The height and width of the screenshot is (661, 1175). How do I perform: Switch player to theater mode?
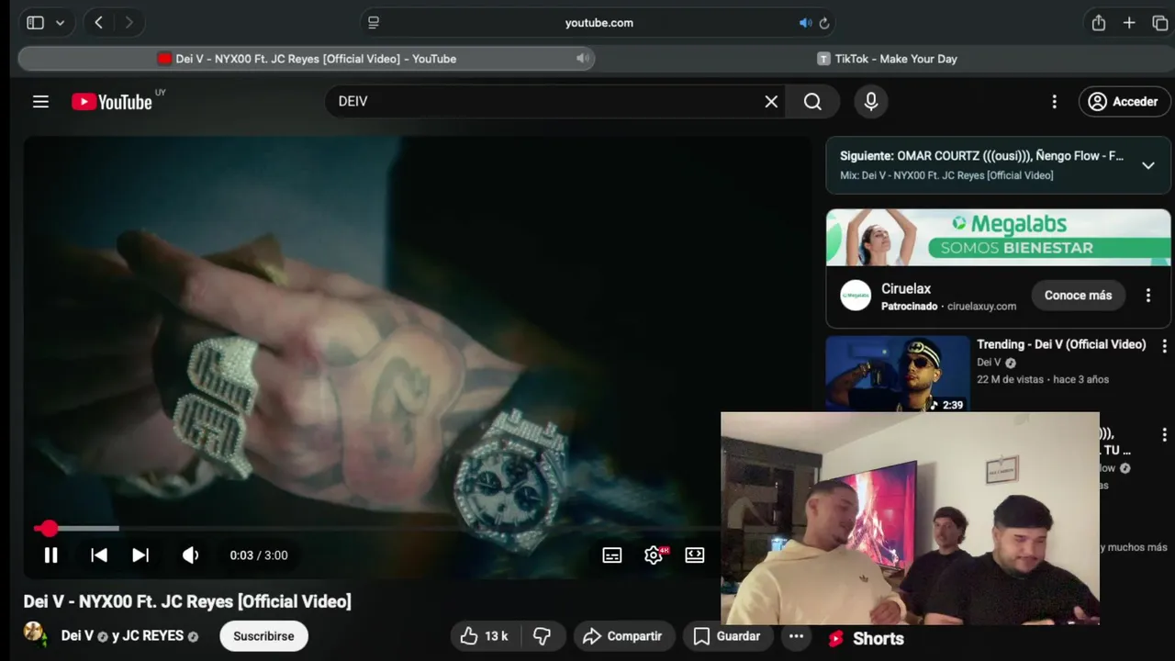695,555
